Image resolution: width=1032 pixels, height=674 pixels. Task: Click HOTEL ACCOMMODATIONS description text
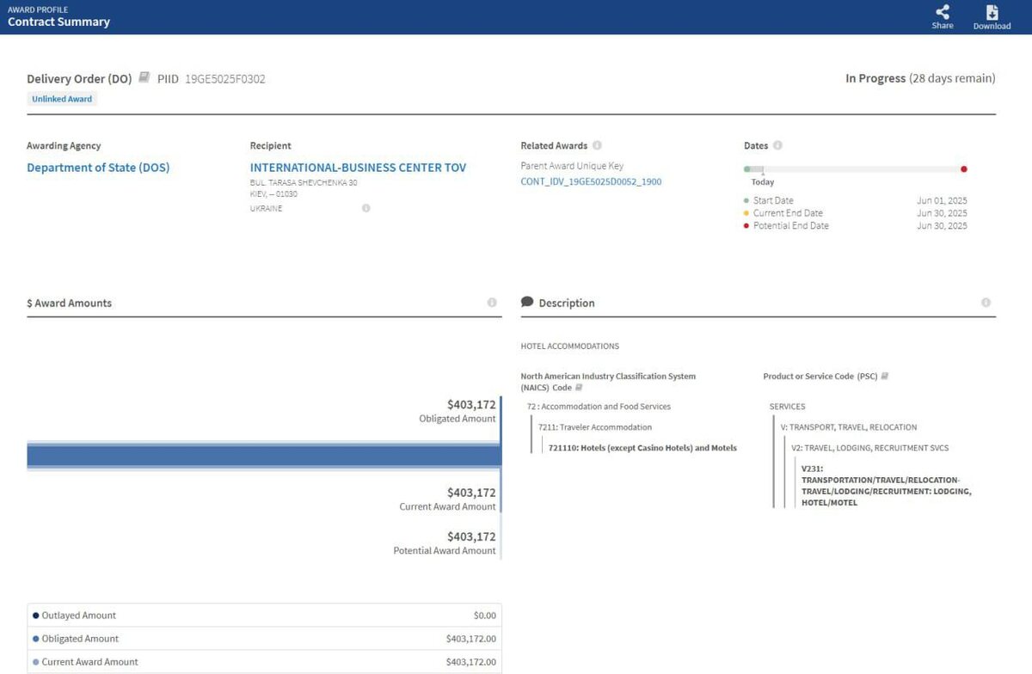tap(569, 346)
